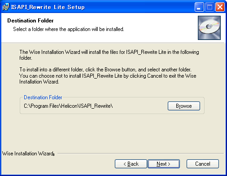The image size is (227, 176).
Task: Open the Browse folder dialog
Action: (x=184, y=106)
